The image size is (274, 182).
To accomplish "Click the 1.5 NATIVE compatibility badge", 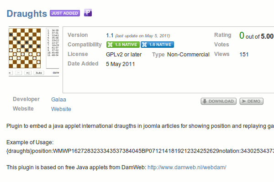I will point(122,45).
